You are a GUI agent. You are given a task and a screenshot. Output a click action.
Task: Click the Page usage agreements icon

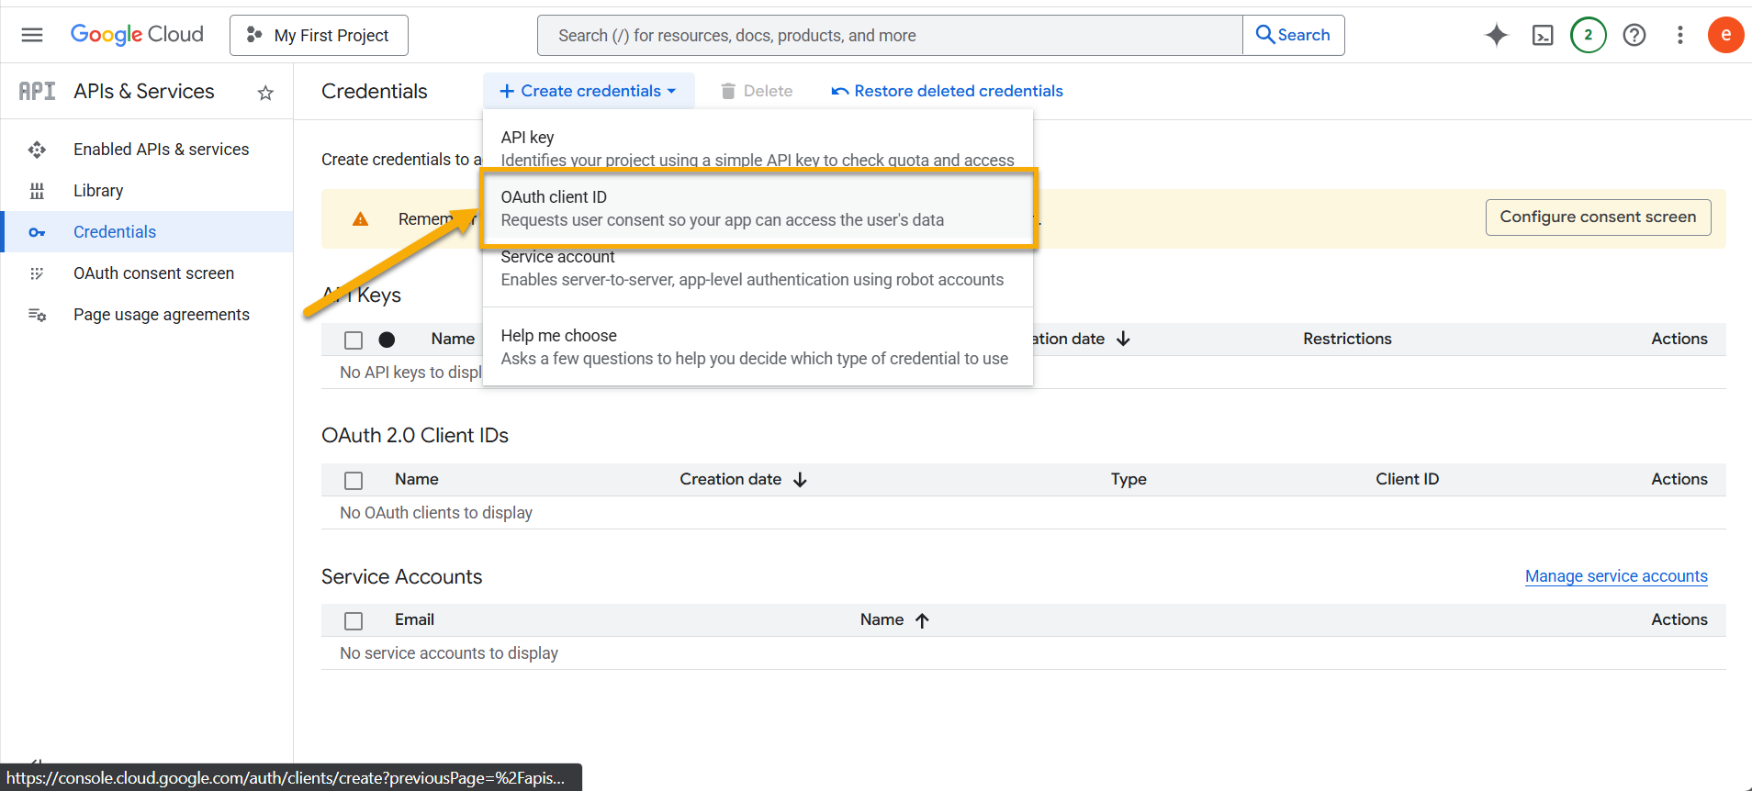pyautogui.click(x=37, y=315)
